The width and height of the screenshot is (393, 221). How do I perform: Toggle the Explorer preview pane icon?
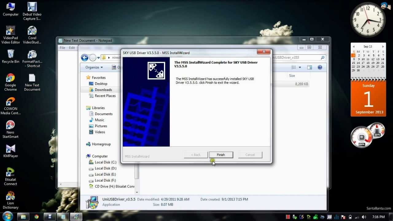click(x=309, y=67)
